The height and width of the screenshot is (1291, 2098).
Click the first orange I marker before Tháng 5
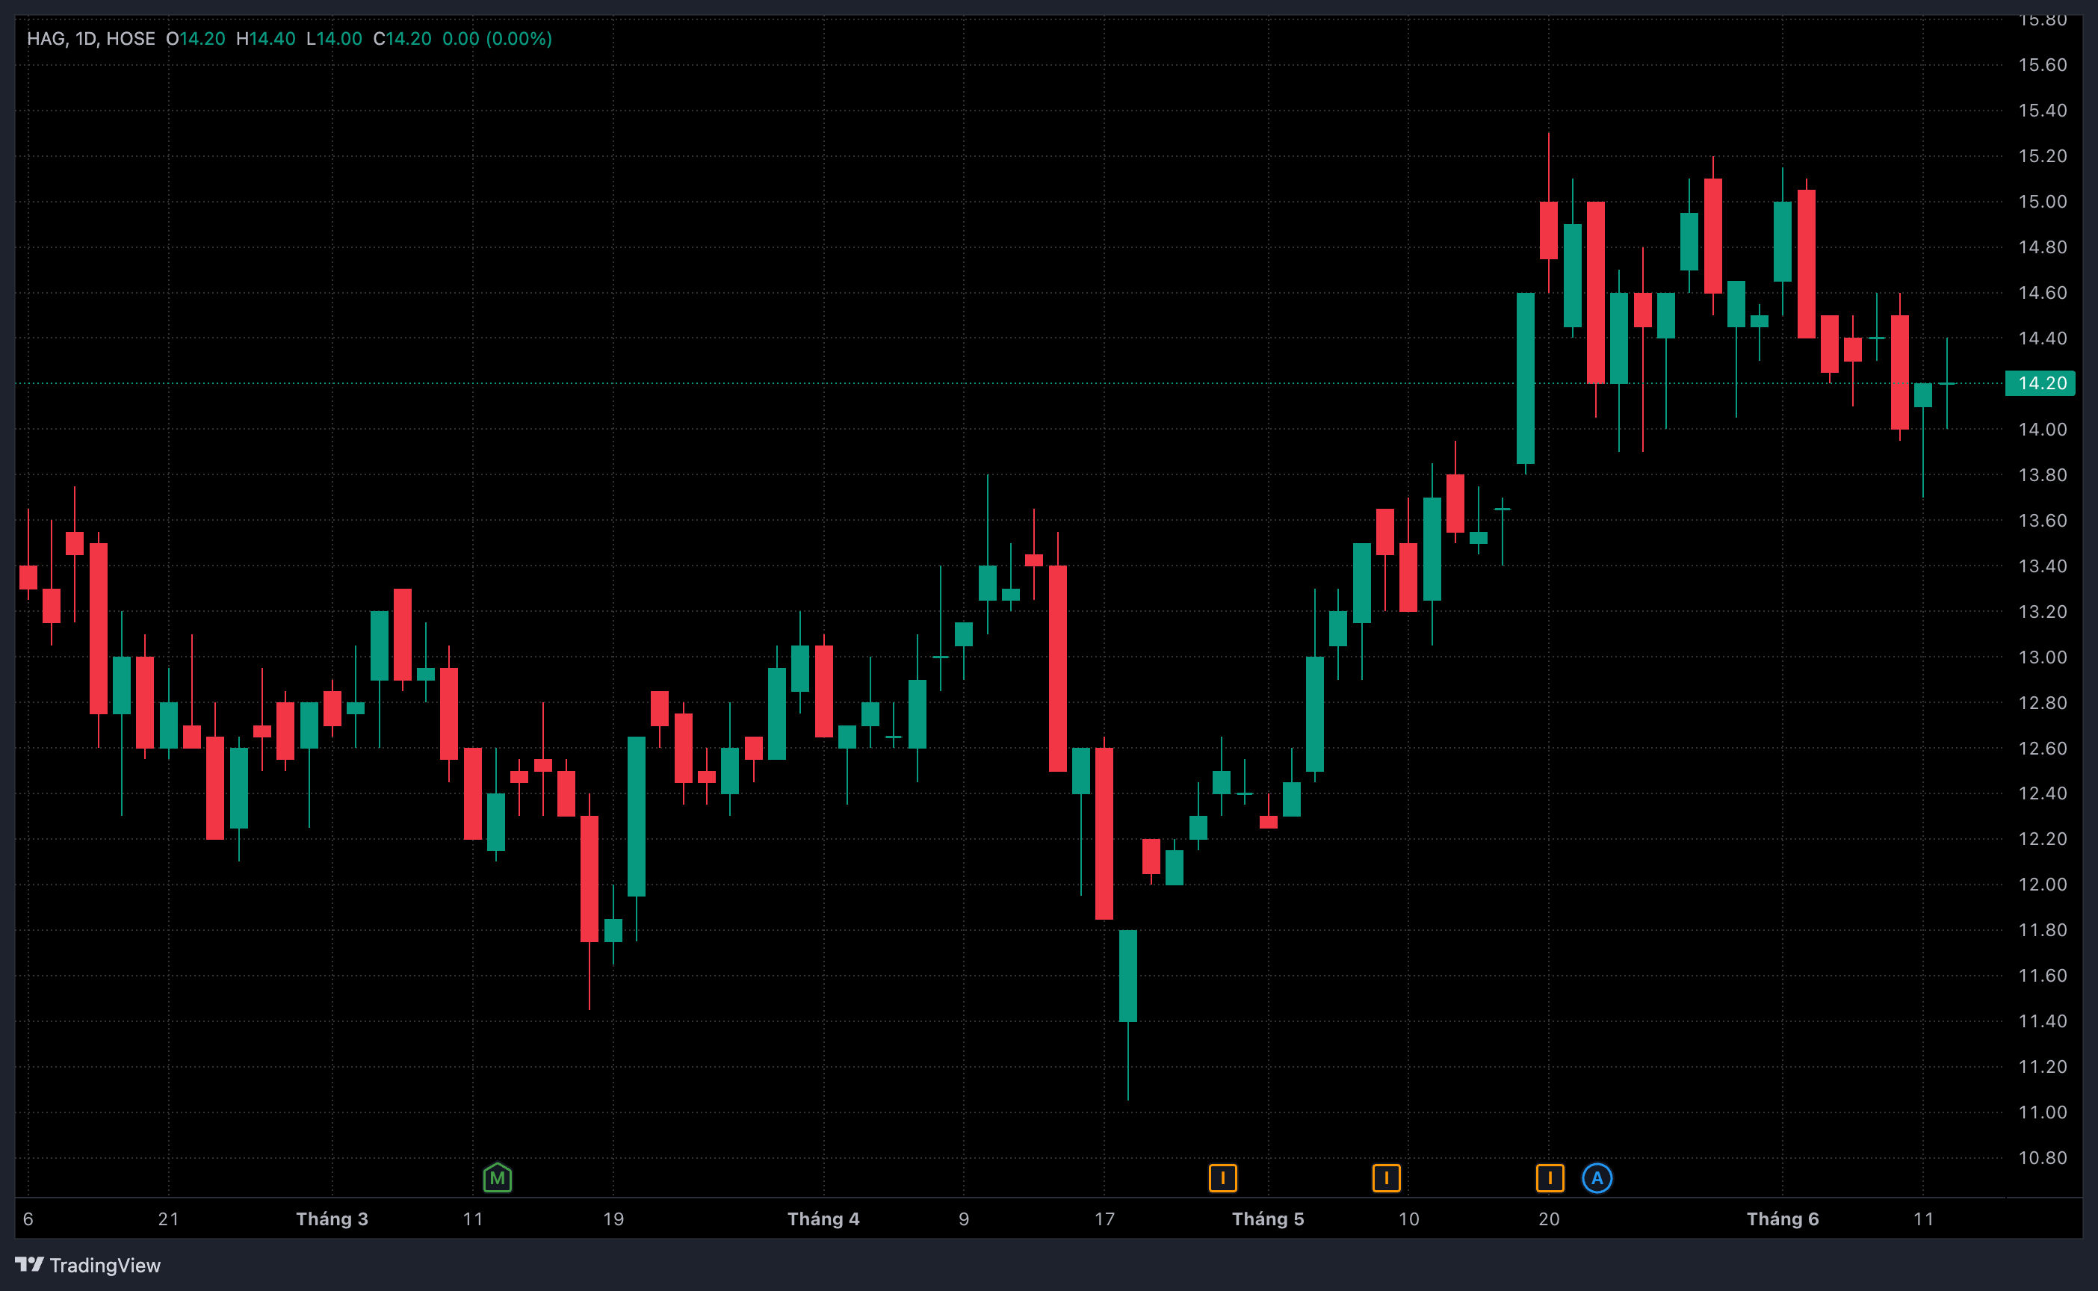1223,1178
